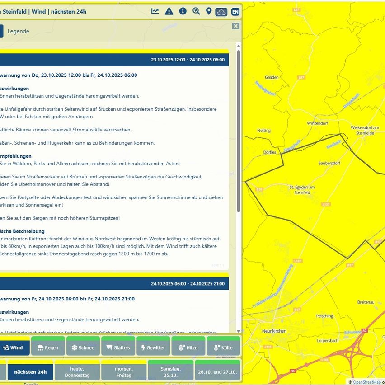Screen dimensions: 385x385
Task: Select the Hitze warning filter
Action: click(x=188, y=347)
